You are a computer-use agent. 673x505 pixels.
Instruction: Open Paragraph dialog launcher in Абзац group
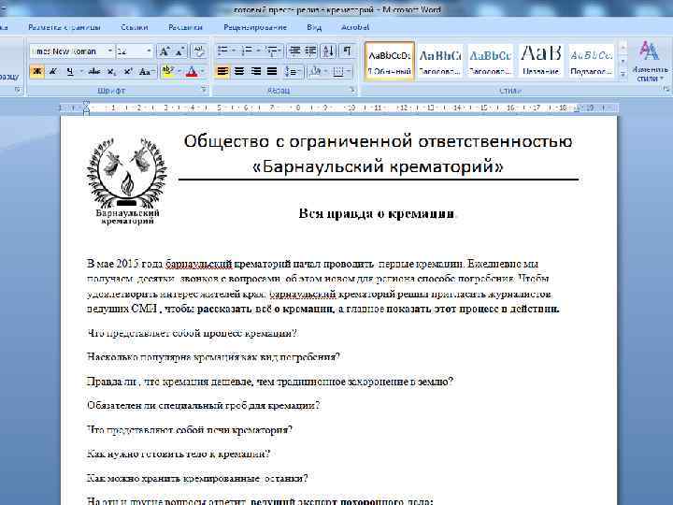(352, 90)
